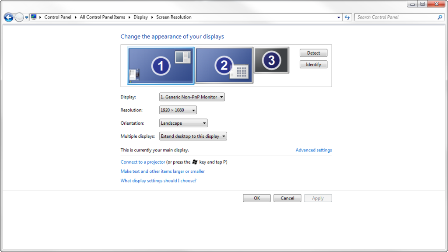Screen dimensions: 448x252
Task: Maximize the Screen Resolution window
Action: point(423,4)
